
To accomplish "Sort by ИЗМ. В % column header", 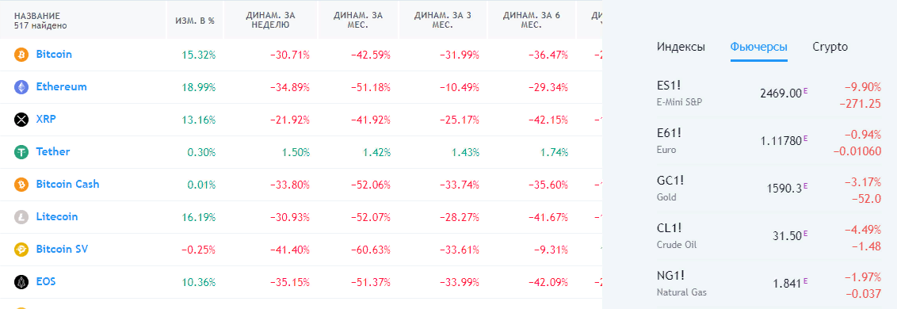I will point(194,20).
